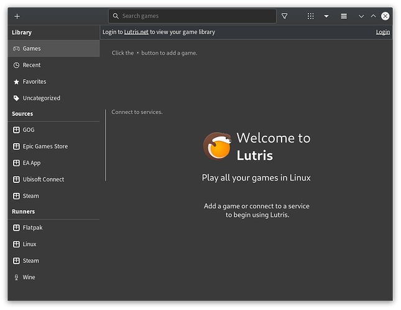Open the Recent games list
This screenshot has height=310, width=401.
[53, 65]
